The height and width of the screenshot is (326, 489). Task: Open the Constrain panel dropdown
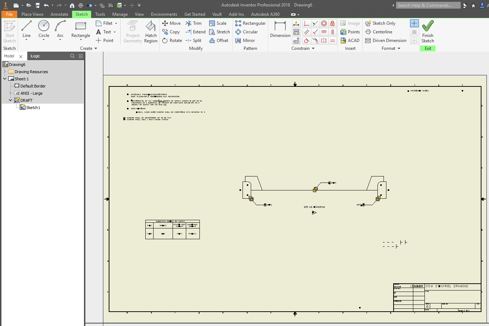(x=313, y=48)
